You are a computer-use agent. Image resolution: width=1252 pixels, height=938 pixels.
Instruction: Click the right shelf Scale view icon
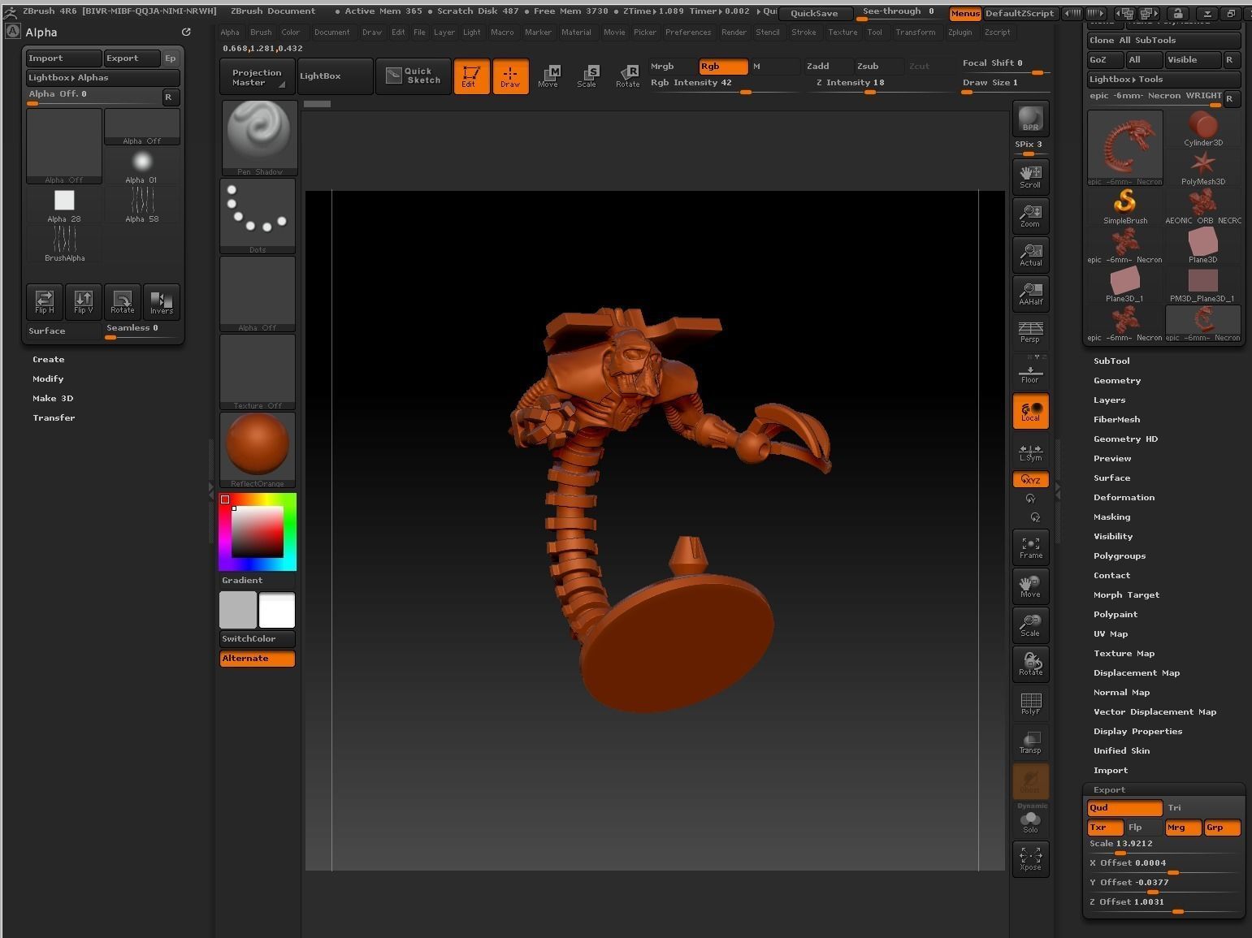[1030, 625]
